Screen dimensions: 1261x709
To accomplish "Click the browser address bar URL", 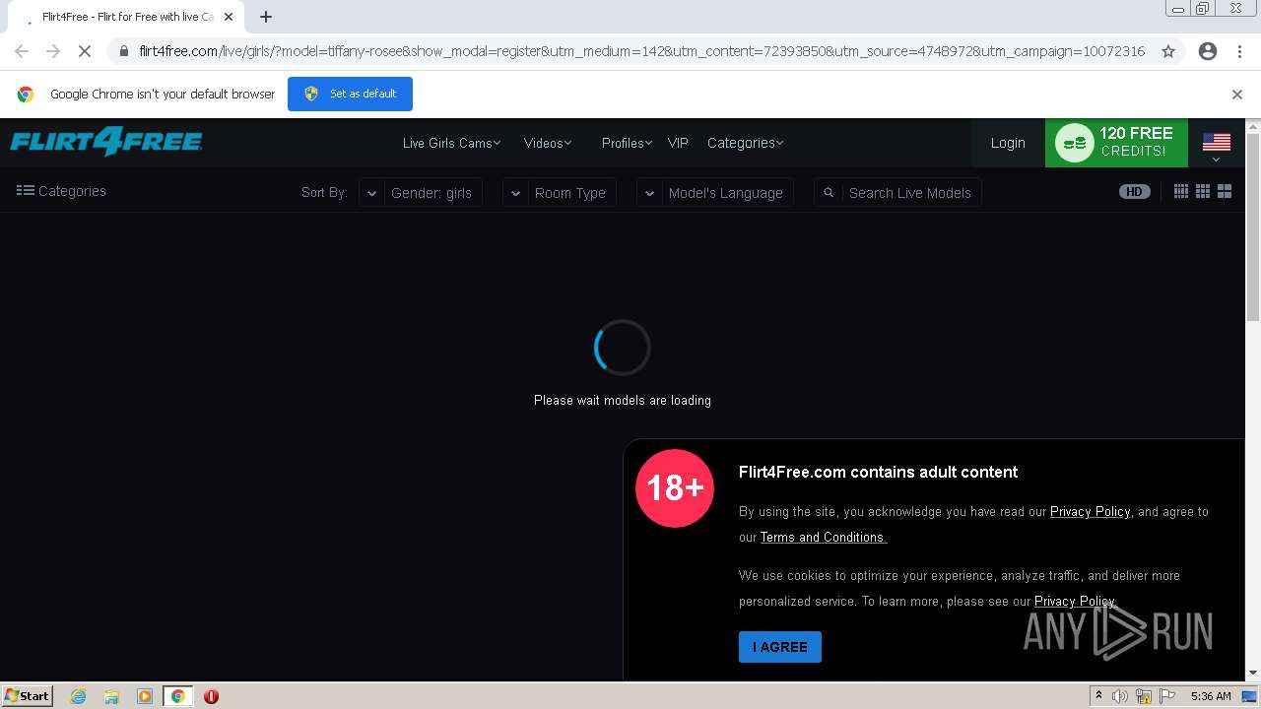I will point(641,51).
